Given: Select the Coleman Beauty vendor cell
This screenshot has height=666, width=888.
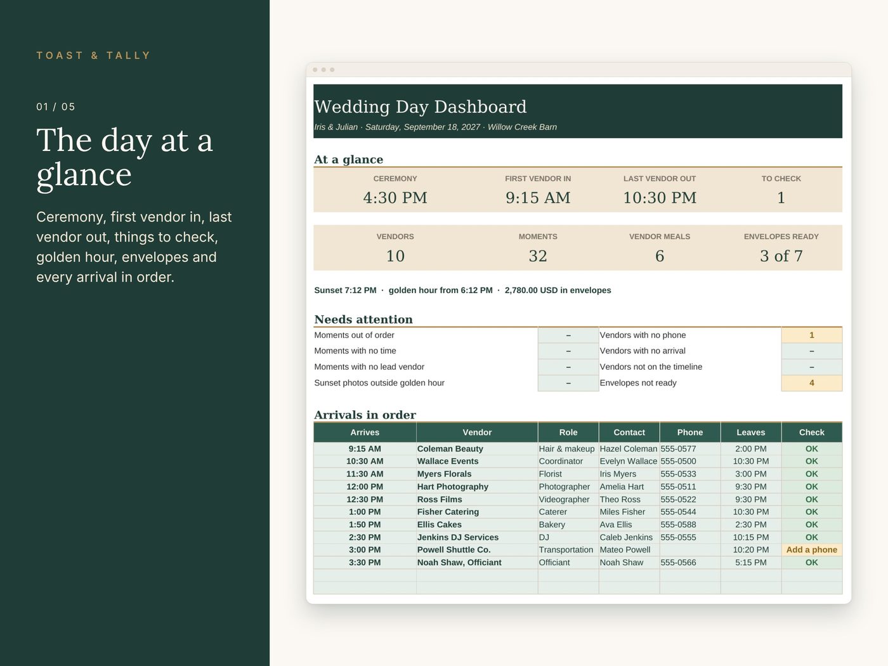Looking at the screenshot, I should (477, 449).
